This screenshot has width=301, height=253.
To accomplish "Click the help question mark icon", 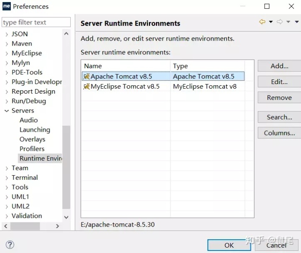I will [x=10, y=245].
